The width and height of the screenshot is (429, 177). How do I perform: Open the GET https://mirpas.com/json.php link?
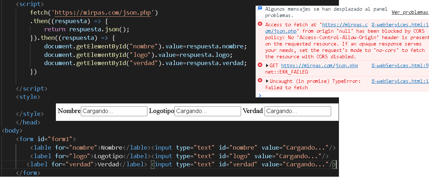tap(319, 66)
